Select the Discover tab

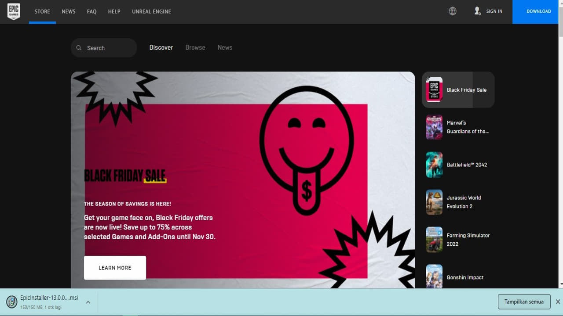[x=161, y=47]
